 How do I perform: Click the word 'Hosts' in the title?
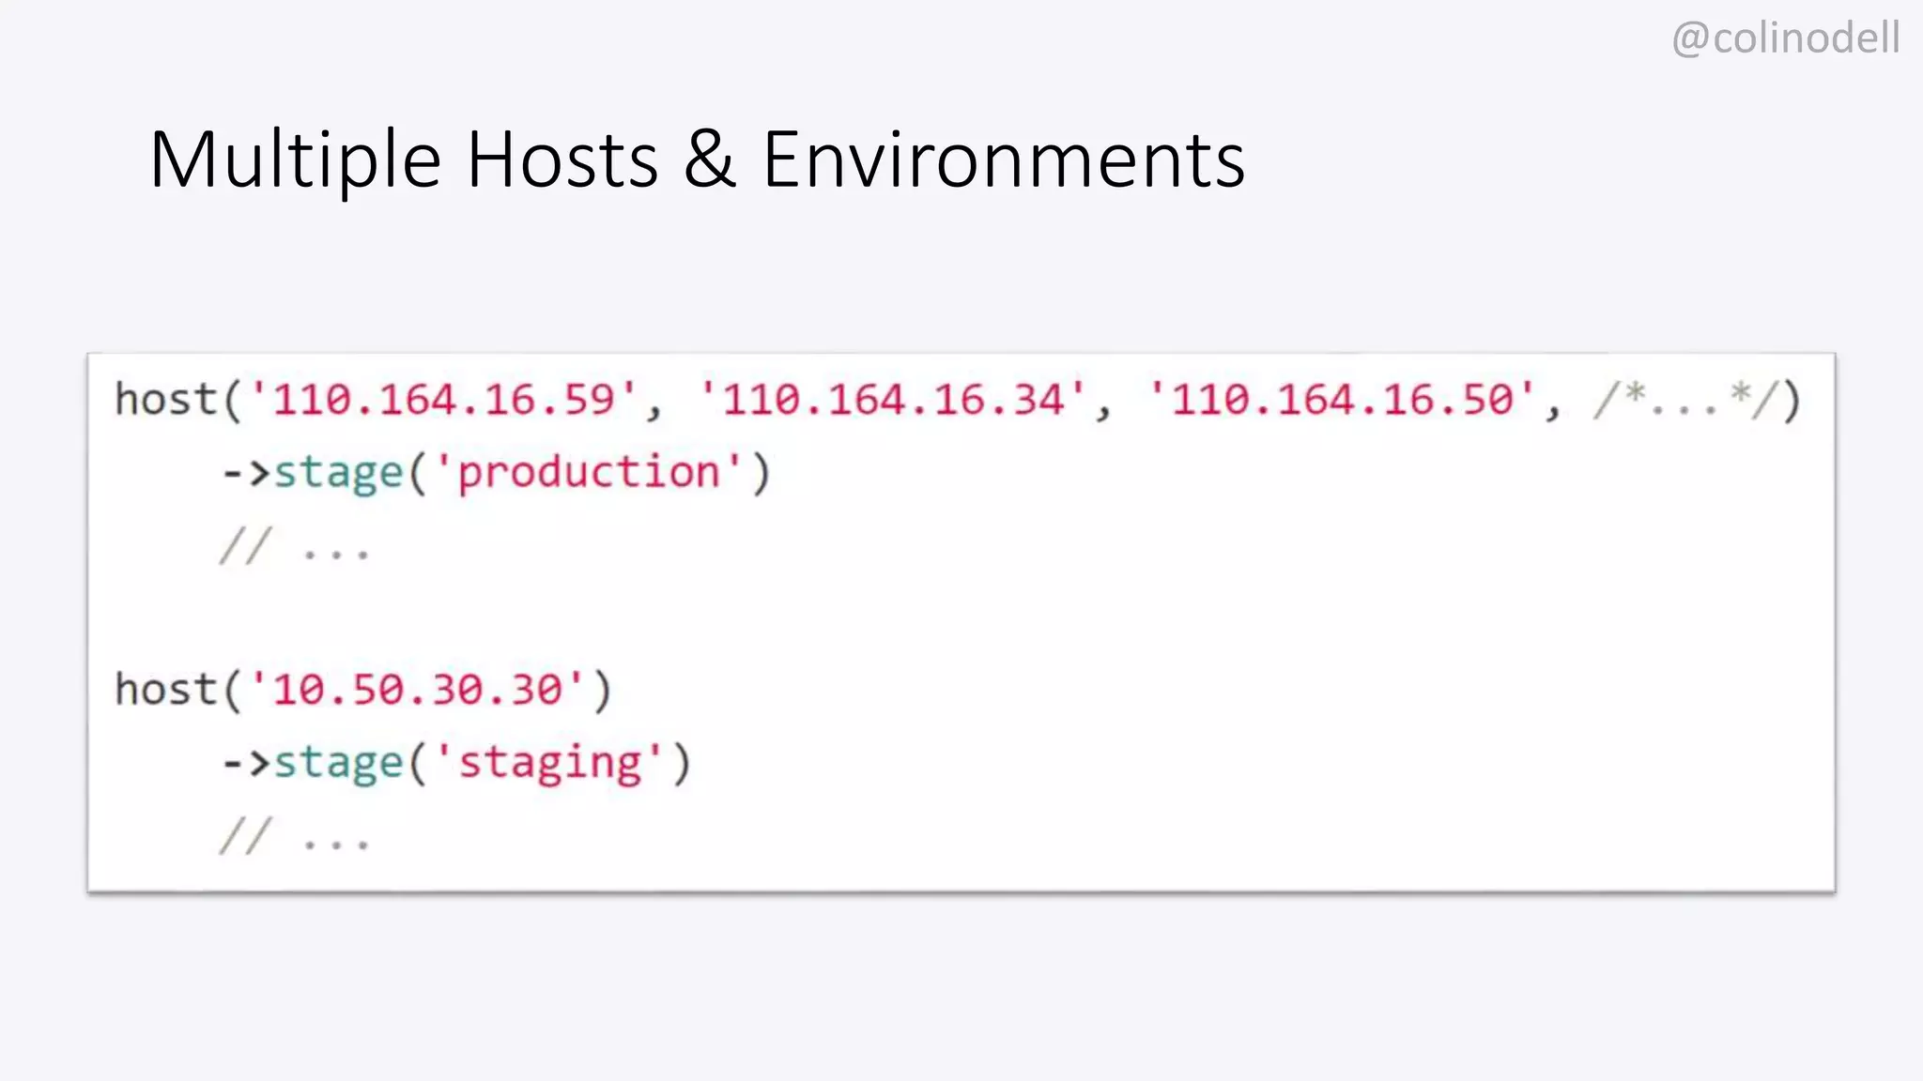click(x=562, y=160)
